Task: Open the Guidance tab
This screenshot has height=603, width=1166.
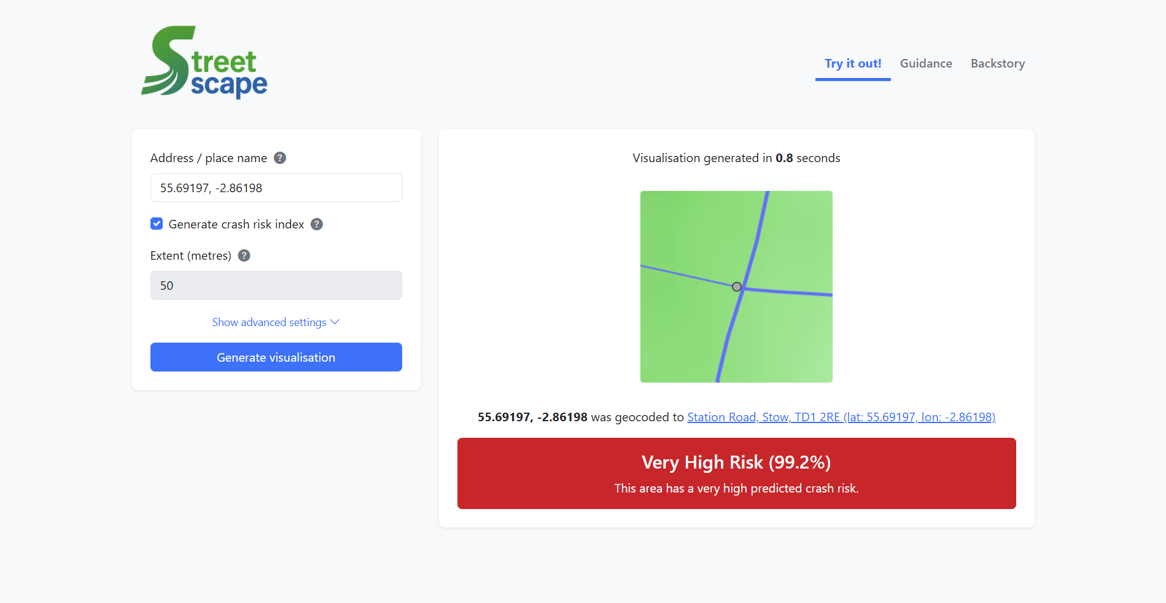Action: coord(926,63)
